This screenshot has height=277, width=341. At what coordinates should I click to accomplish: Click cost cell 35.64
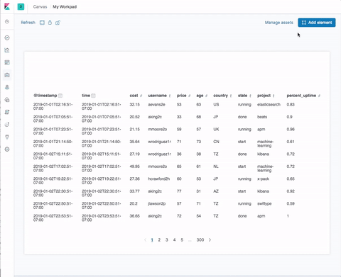134,142
